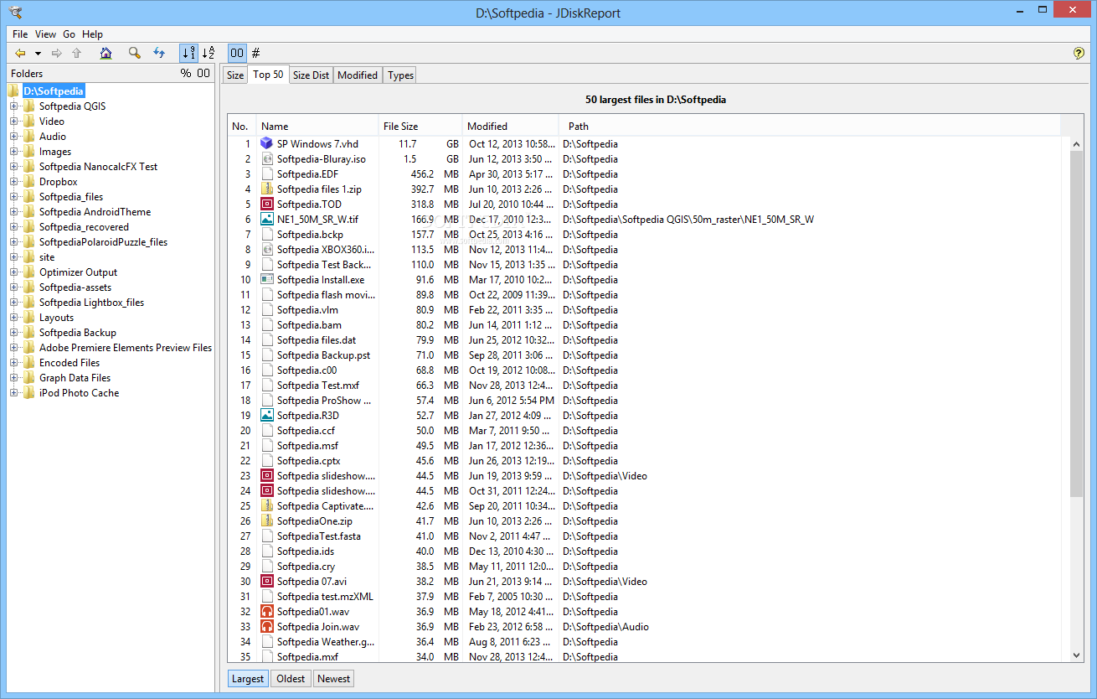Switch to the Types tab
1097x699 pixels.
coord(401,75)
